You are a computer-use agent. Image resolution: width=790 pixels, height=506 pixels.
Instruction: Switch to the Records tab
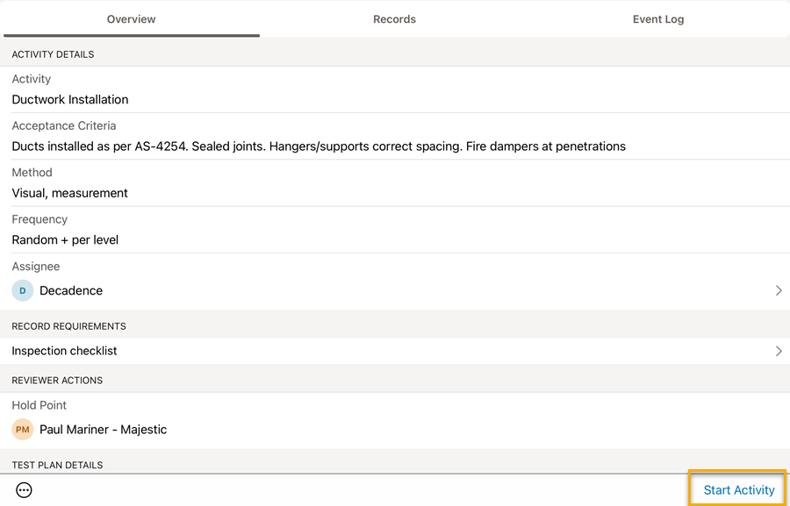394,19
